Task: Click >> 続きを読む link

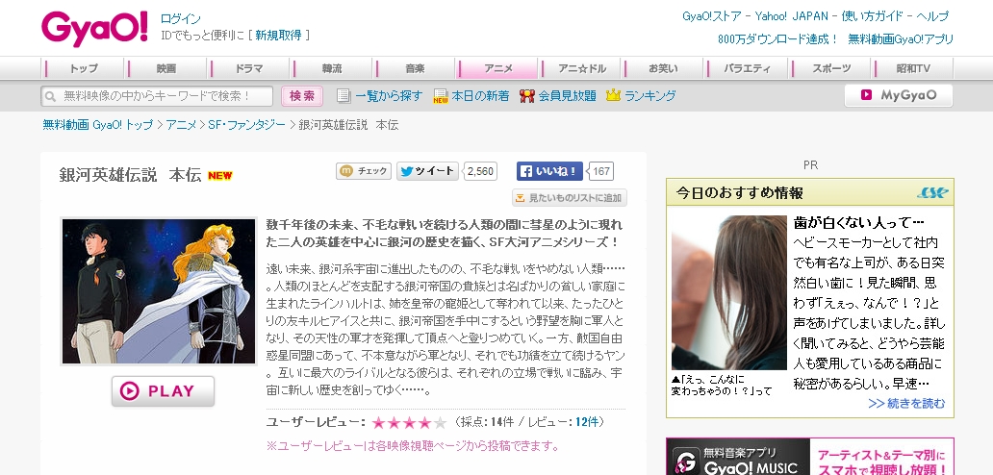Action: click(x=906, y=403)
